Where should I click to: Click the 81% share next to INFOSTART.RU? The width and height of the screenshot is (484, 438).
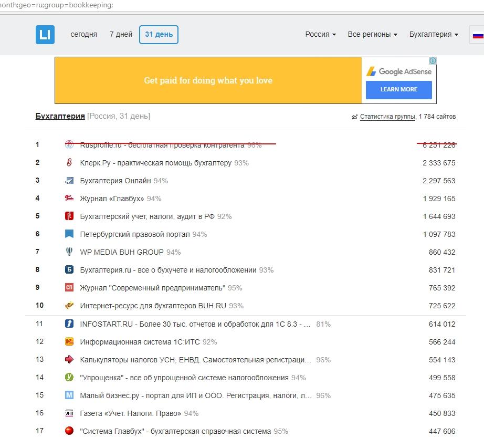click(323, 324)
